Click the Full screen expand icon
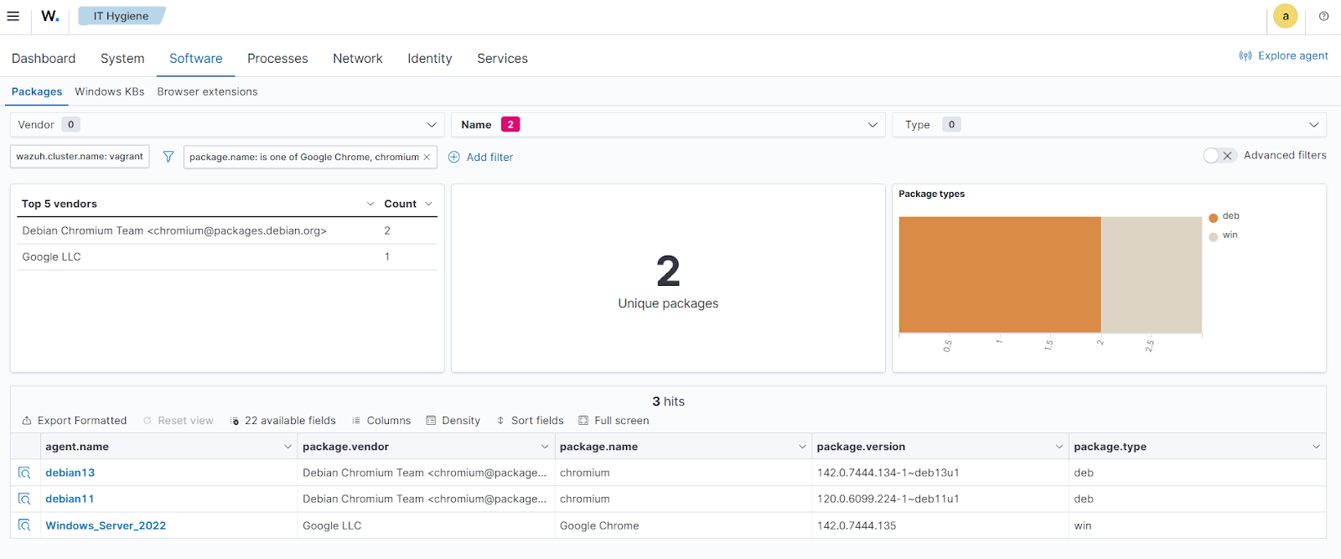 (x=583, y=421)
